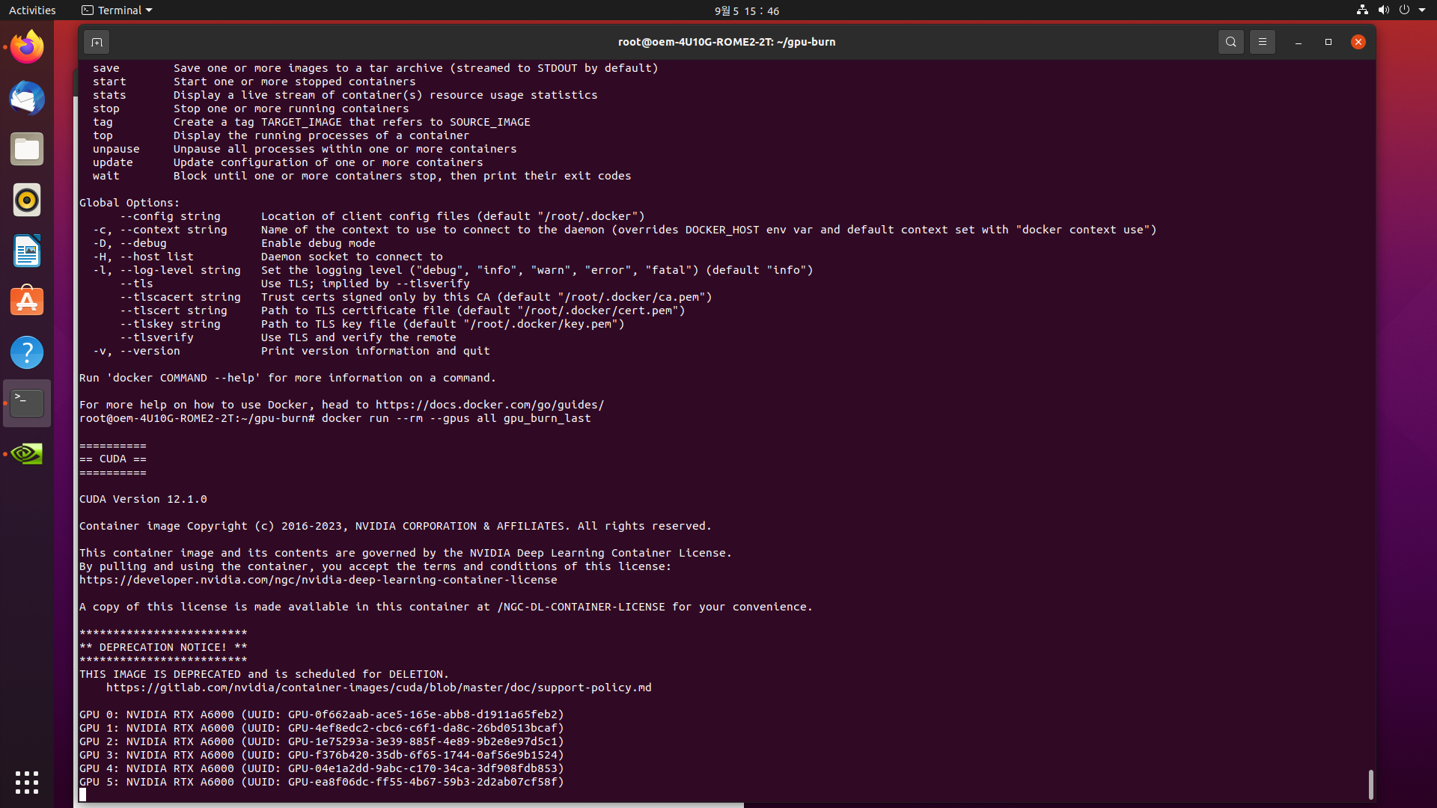
Task: Open terminal search magnifier button
Action: click(x=1230, y=42)
